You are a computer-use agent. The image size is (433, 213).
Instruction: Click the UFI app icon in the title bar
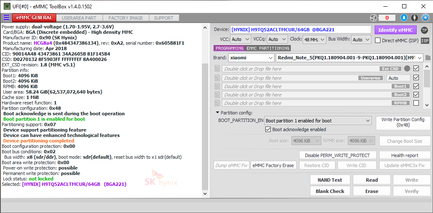(x=7, y=6)
